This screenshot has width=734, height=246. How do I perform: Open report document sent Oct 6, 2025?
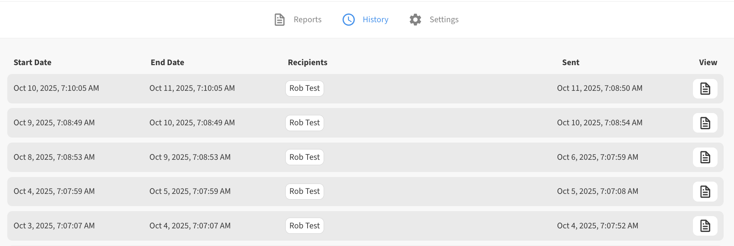[705, 157]
